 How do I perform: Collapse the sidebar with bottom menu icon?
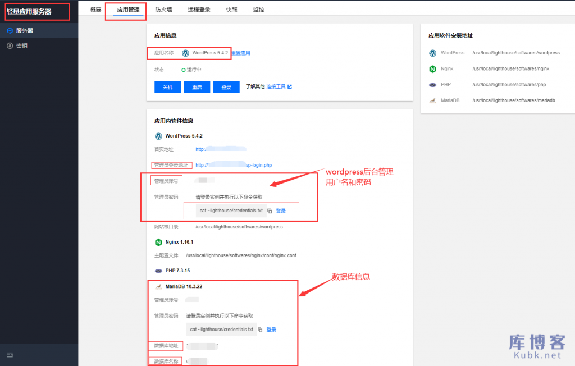[10, 355]
